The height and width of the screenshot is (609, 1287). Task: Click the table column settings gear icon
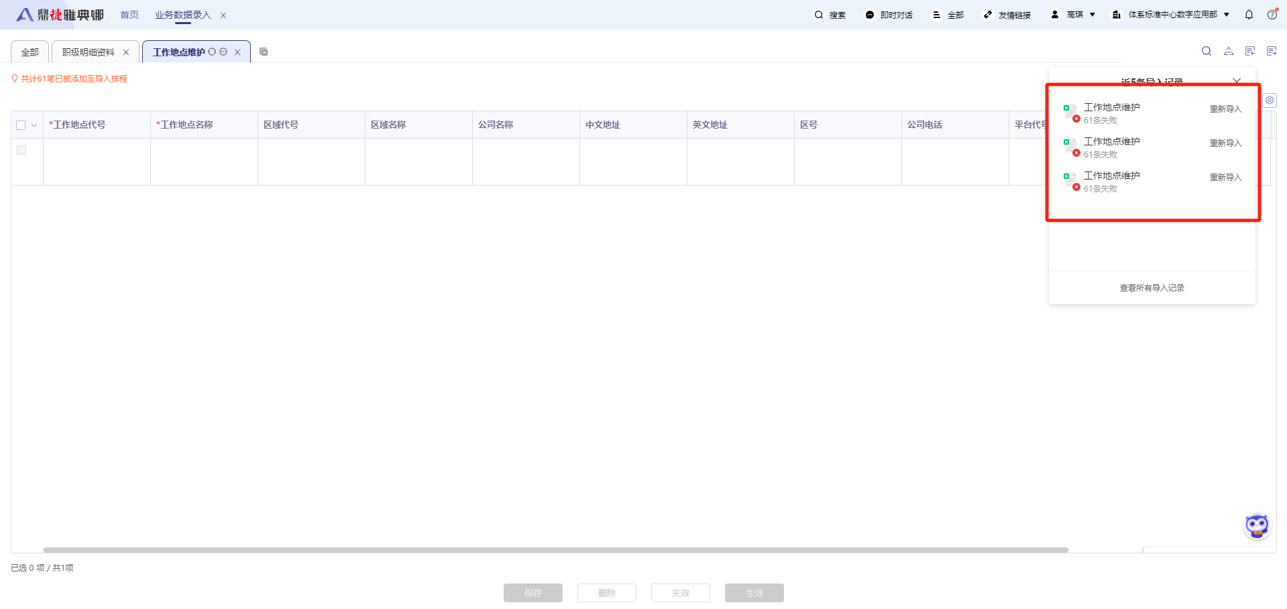tap(1269, 100)
